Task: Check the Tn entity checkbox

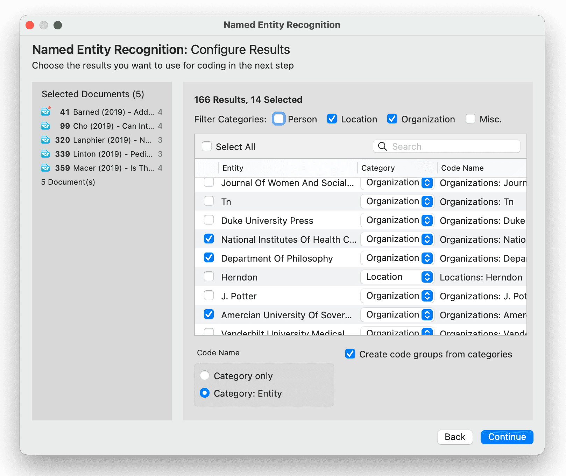Action: [x=209, y=201]
